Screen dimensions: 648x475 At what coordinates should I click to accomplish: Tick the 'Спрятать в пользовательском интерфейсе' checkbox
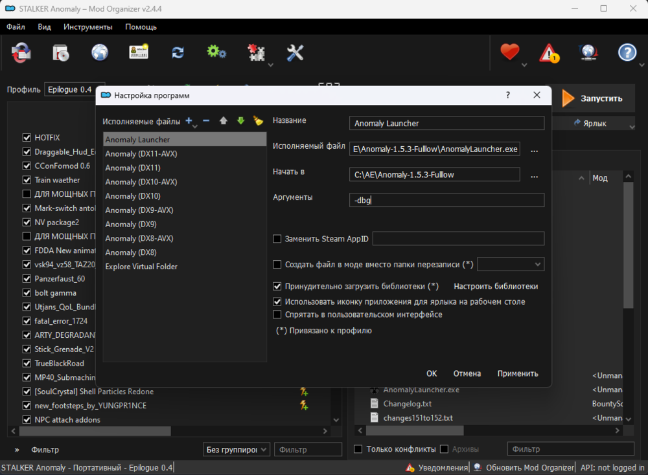pos(277,315)
